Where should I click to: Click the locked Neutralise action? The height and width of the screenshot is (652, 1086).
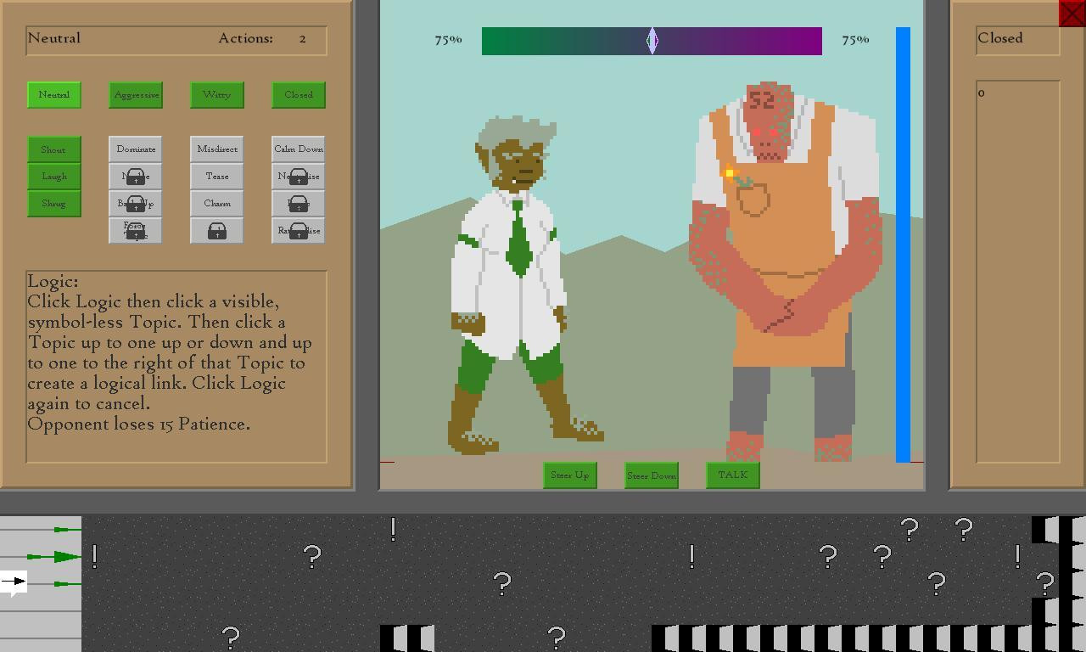tap(299, 177)
